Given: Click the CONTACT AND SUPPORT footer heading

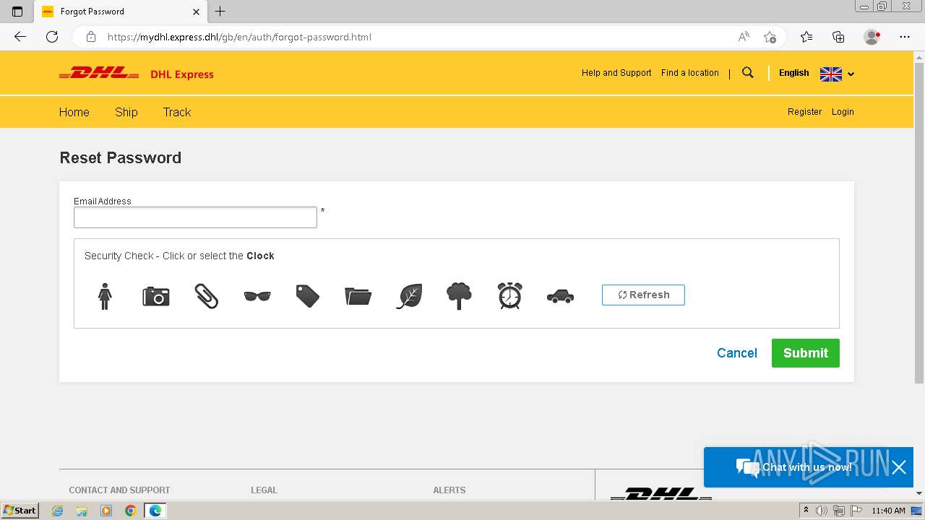Looking at the screenshot, I should (119, 490).
